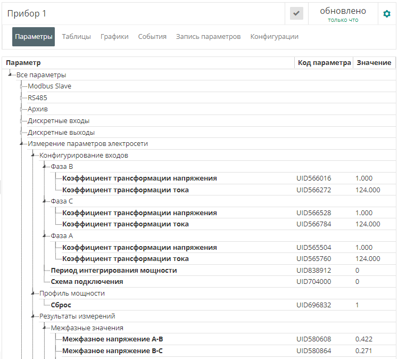The image size is (398, 359).
Task: Collapse the Профиль мощности node
Action: pyautogui.click(x=34, y=293)
